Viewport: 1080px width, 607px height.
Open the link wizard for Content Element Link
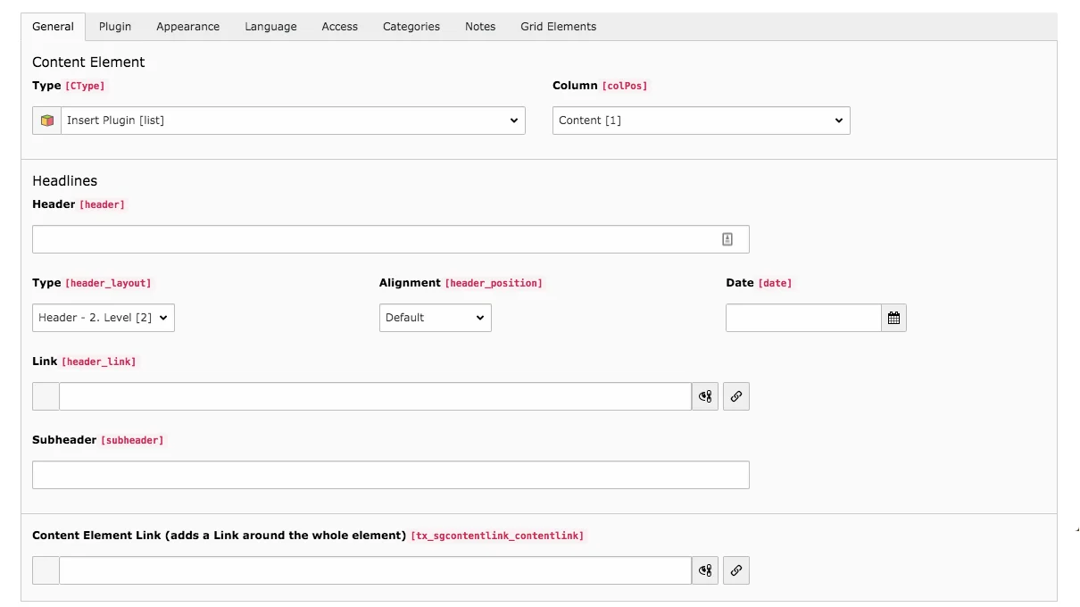[735, 570]
